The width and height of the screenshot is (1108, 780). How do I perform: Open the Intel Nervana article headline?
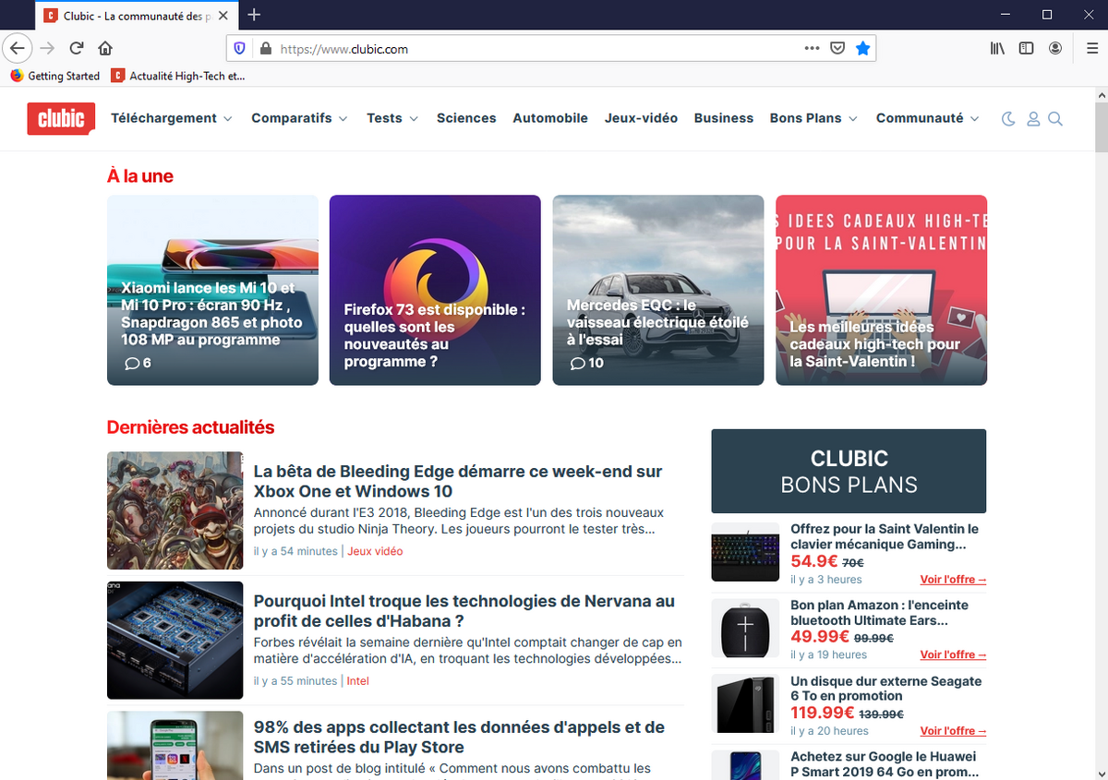click(464, 611)
